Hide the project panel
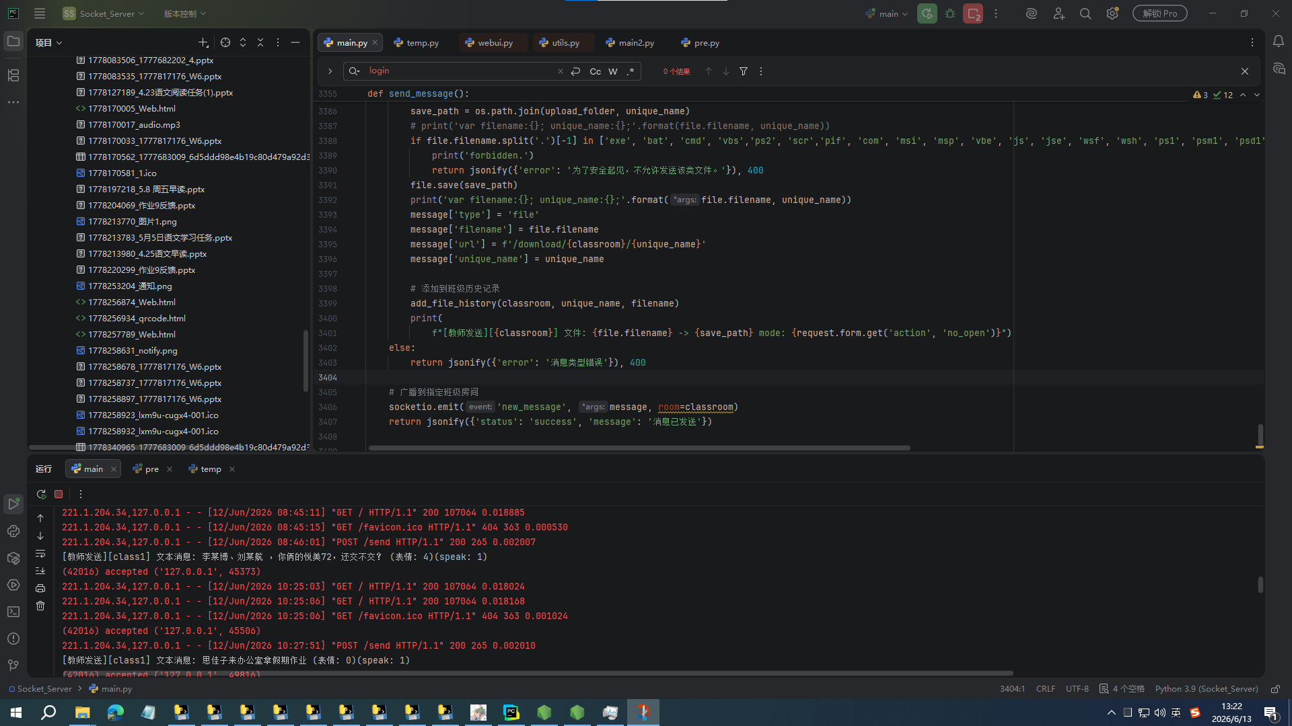This screenshot has height=726, width=1292. coord(295,42)
